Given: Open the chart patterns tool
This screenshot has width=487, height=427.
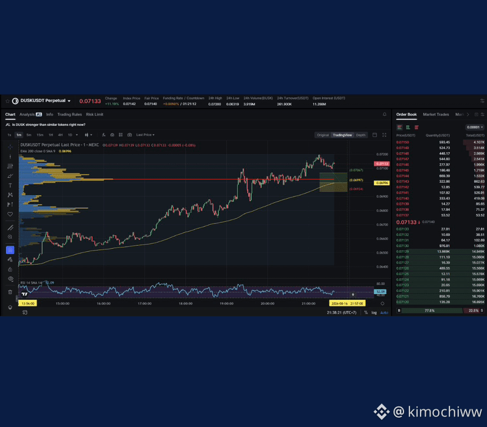Looking at the screenshot, I should [10, 195].
